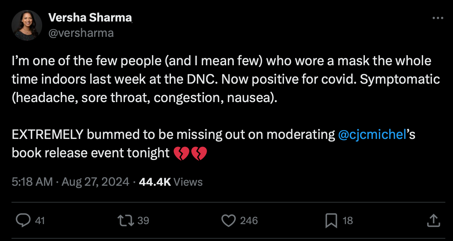
Task: Click the Aug 27, 2024 date
Action: click(x=95, y=182)
